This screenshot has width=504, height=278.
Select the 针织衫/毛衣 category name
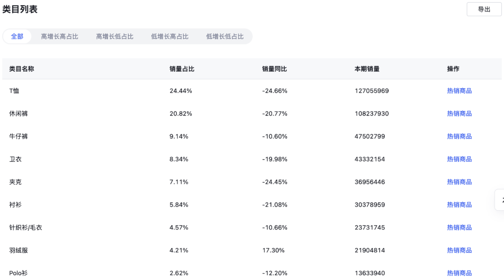(x=25, y=228)
